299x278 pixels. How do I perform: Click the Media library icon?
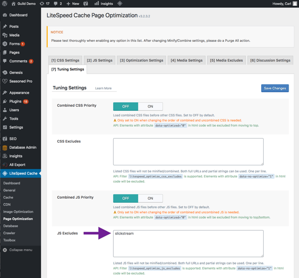pyautogui.click(x=5, y=35)
